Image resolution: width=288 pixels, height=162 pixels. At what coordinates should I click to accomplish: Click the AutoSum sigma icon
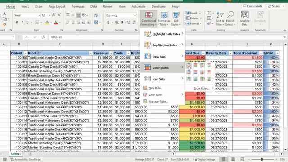209,13
